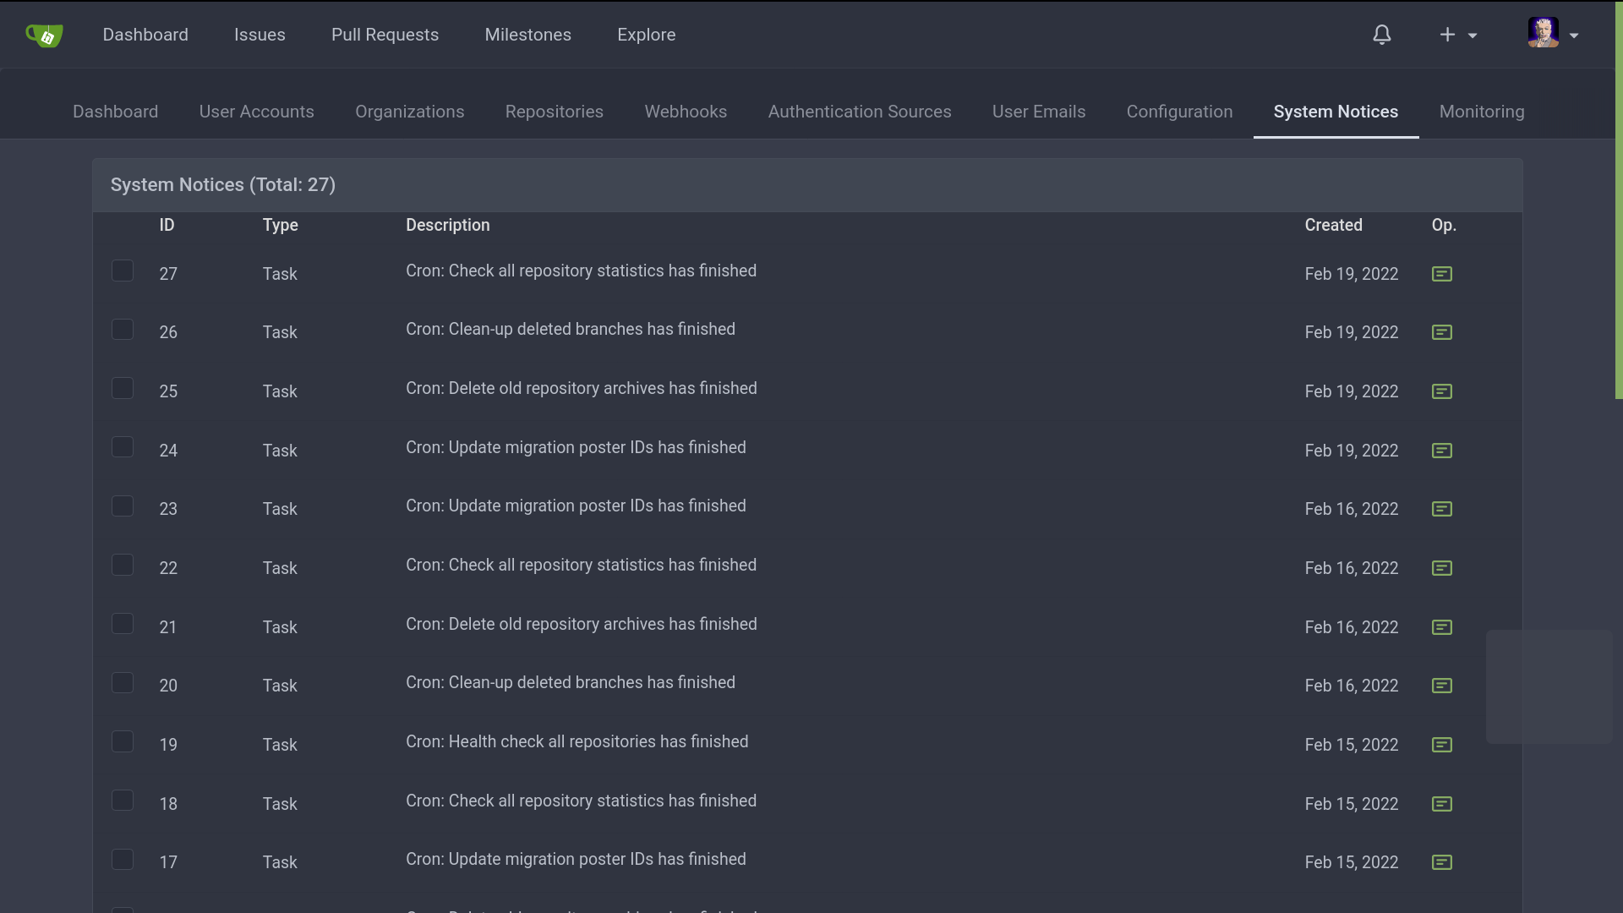
Task: View full text icon for notice 27
Action: pyautogui.click(x=1441, y=274)
